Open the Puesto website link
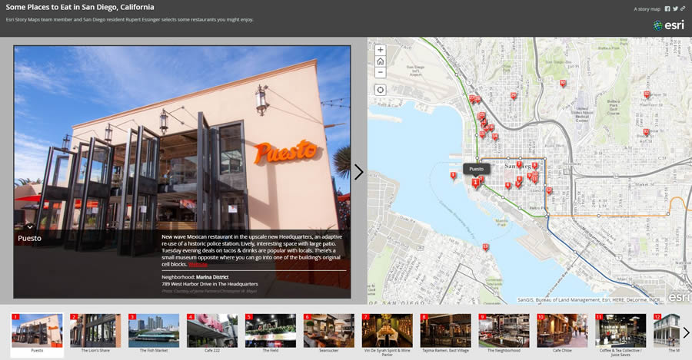This screenshot has height=360, width=692. pos(198,264)
